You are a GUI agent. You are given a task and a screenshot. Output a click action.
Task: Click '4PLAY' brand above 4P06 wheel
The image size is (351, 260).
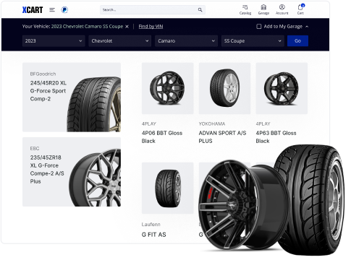click(x=149, y=124)
